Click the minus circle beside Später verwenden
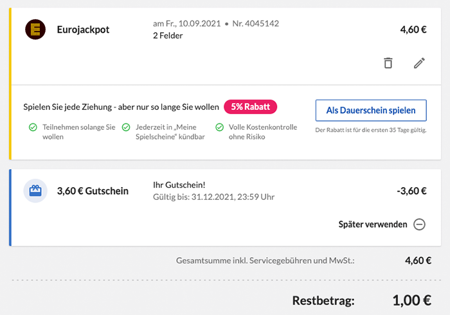Screen dimensions: 450x315 [419, 224]
